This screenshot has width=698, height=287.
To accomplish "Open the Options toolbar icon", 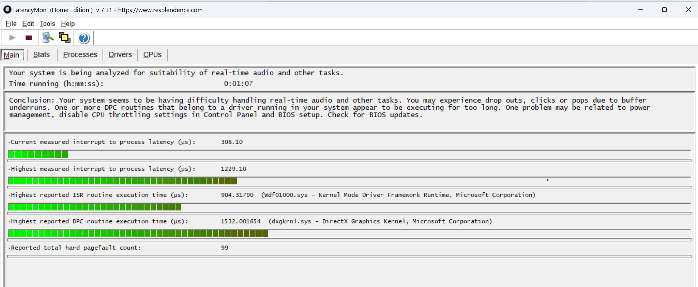I will pos(48,38).
